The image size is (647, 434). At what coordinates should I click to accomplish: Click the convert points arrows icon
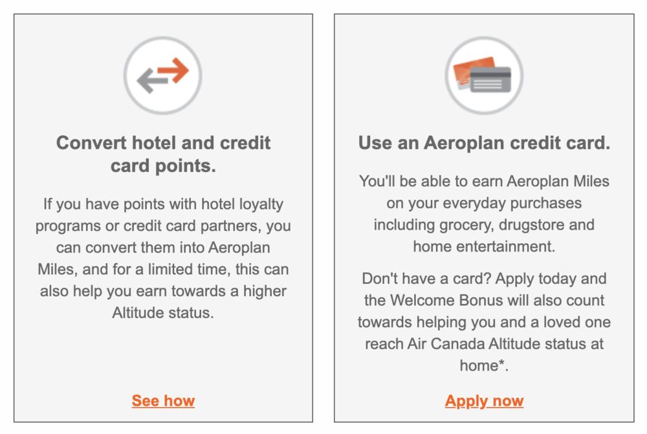163,76
